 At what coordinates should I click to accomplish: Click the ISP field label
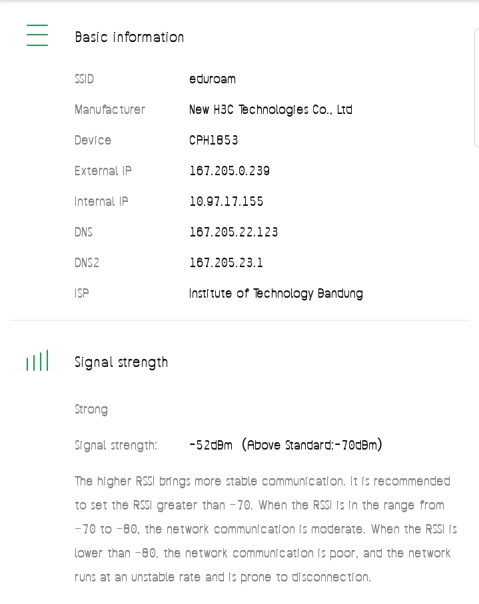click(82, 294)
